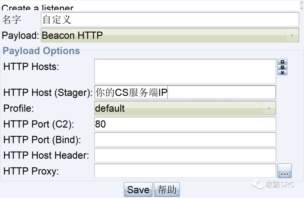Click inside the HTTP Hosts list box
This screenshot has width=304, height=198.
click(185, 71)
